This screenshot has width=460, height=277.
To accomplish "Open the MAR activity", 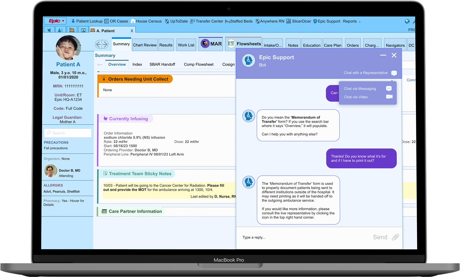I will click(211, 44).
